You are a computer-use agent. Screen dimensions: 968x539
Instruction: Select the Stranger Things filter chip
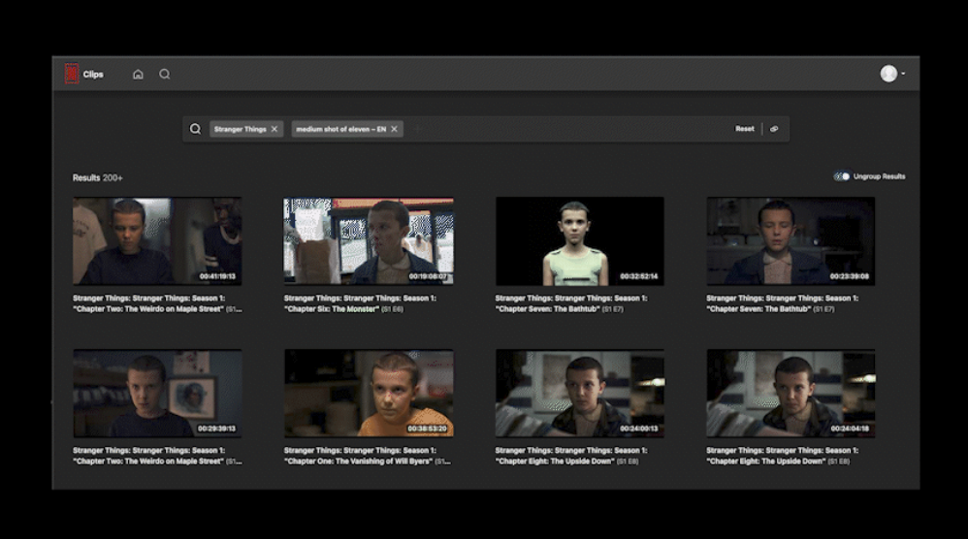tap(240, 129)
